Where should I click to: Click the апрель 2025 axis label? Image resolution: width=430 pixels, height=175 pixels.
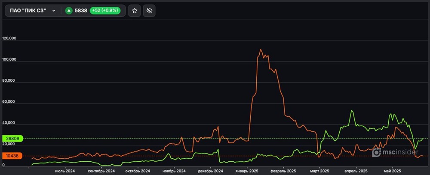click(356, 171)
